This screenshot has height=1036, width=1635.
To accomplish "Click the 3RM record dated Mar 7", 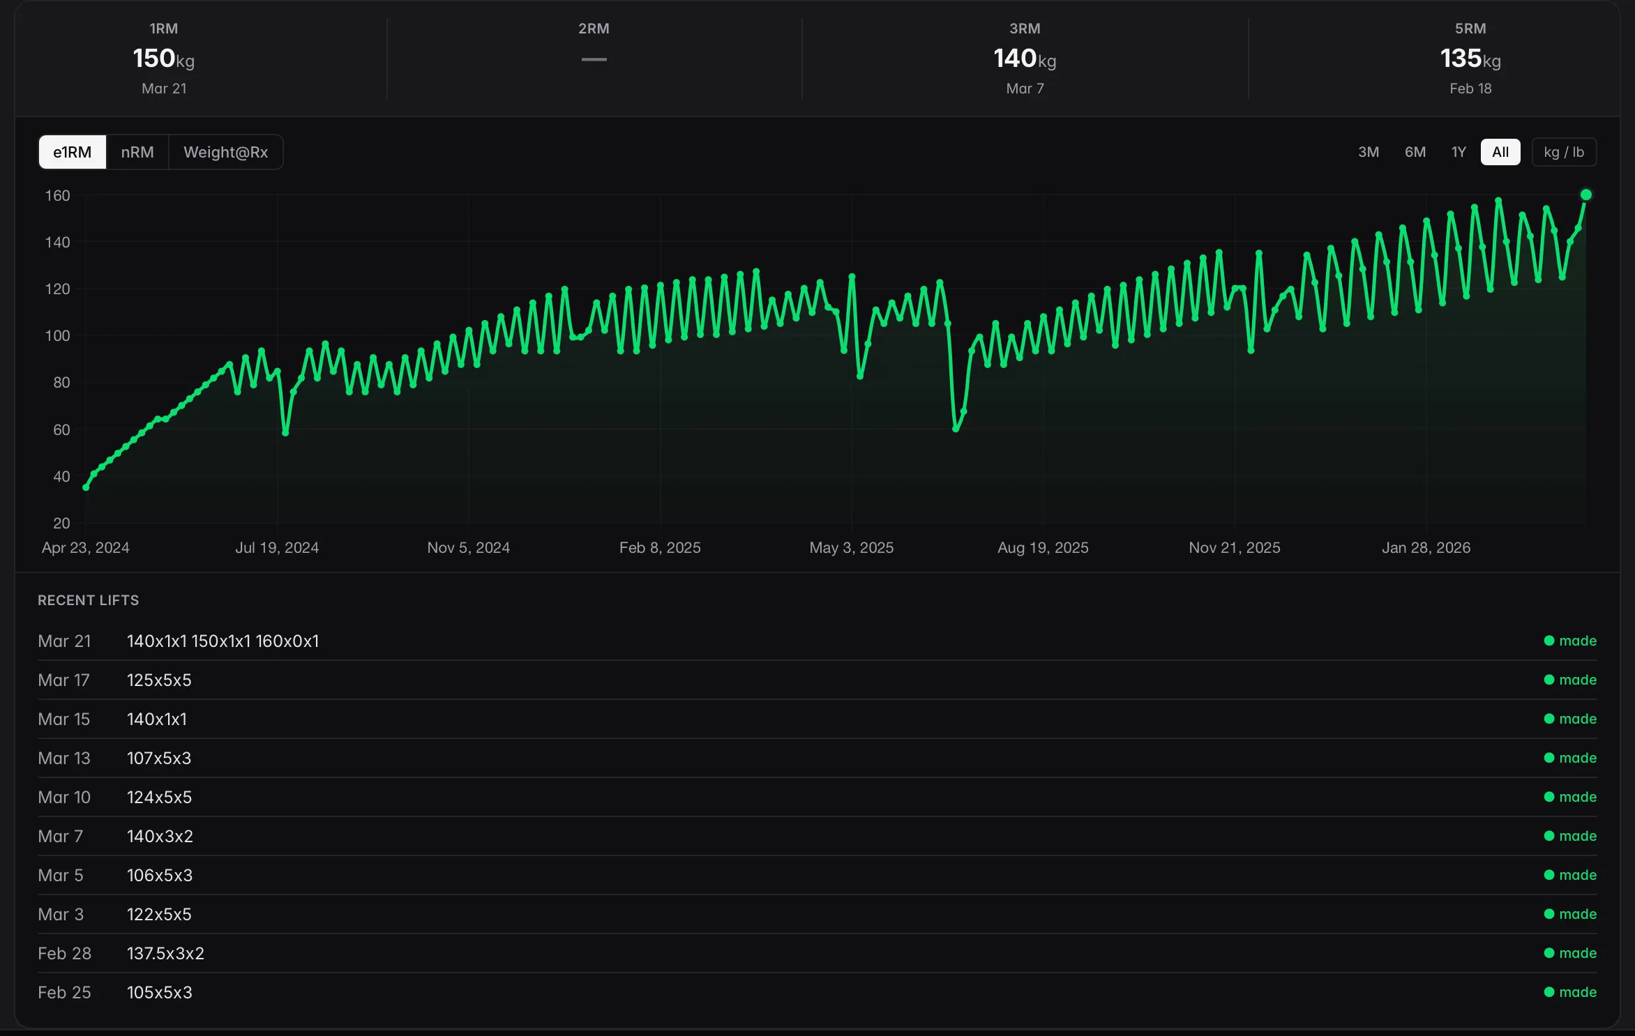I will coord(1023,59).
